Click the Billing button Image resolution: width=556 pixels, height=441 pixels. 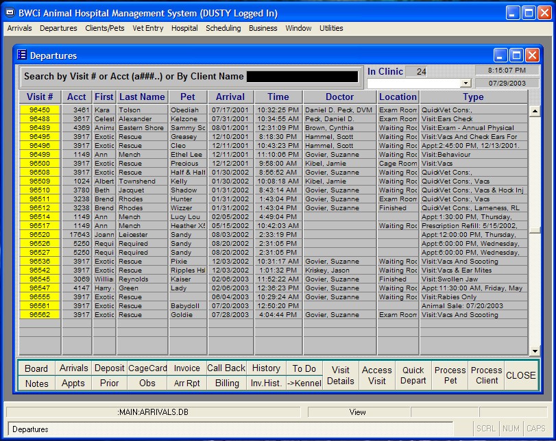(x=227, y=383)
